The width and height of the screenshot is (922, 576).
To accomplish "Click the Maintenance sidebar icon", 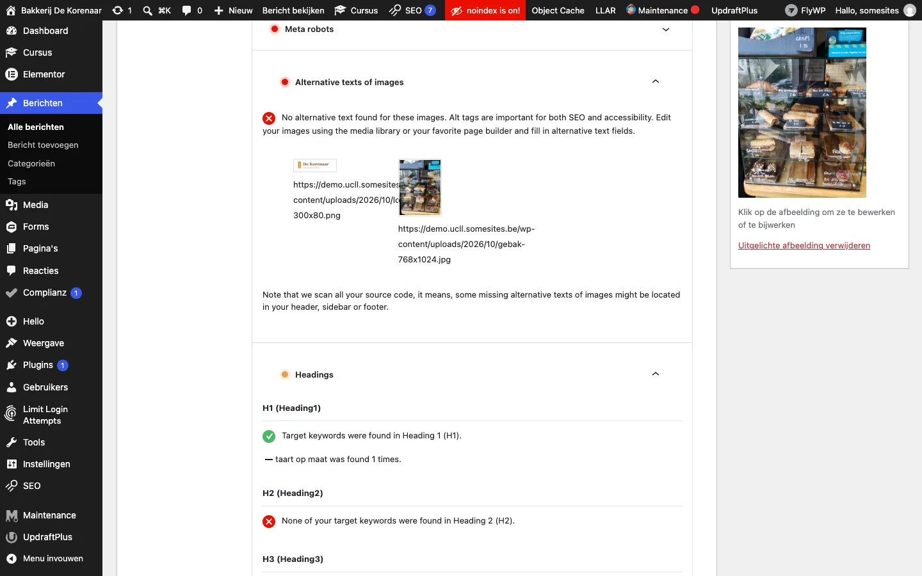I will (12, 515).
